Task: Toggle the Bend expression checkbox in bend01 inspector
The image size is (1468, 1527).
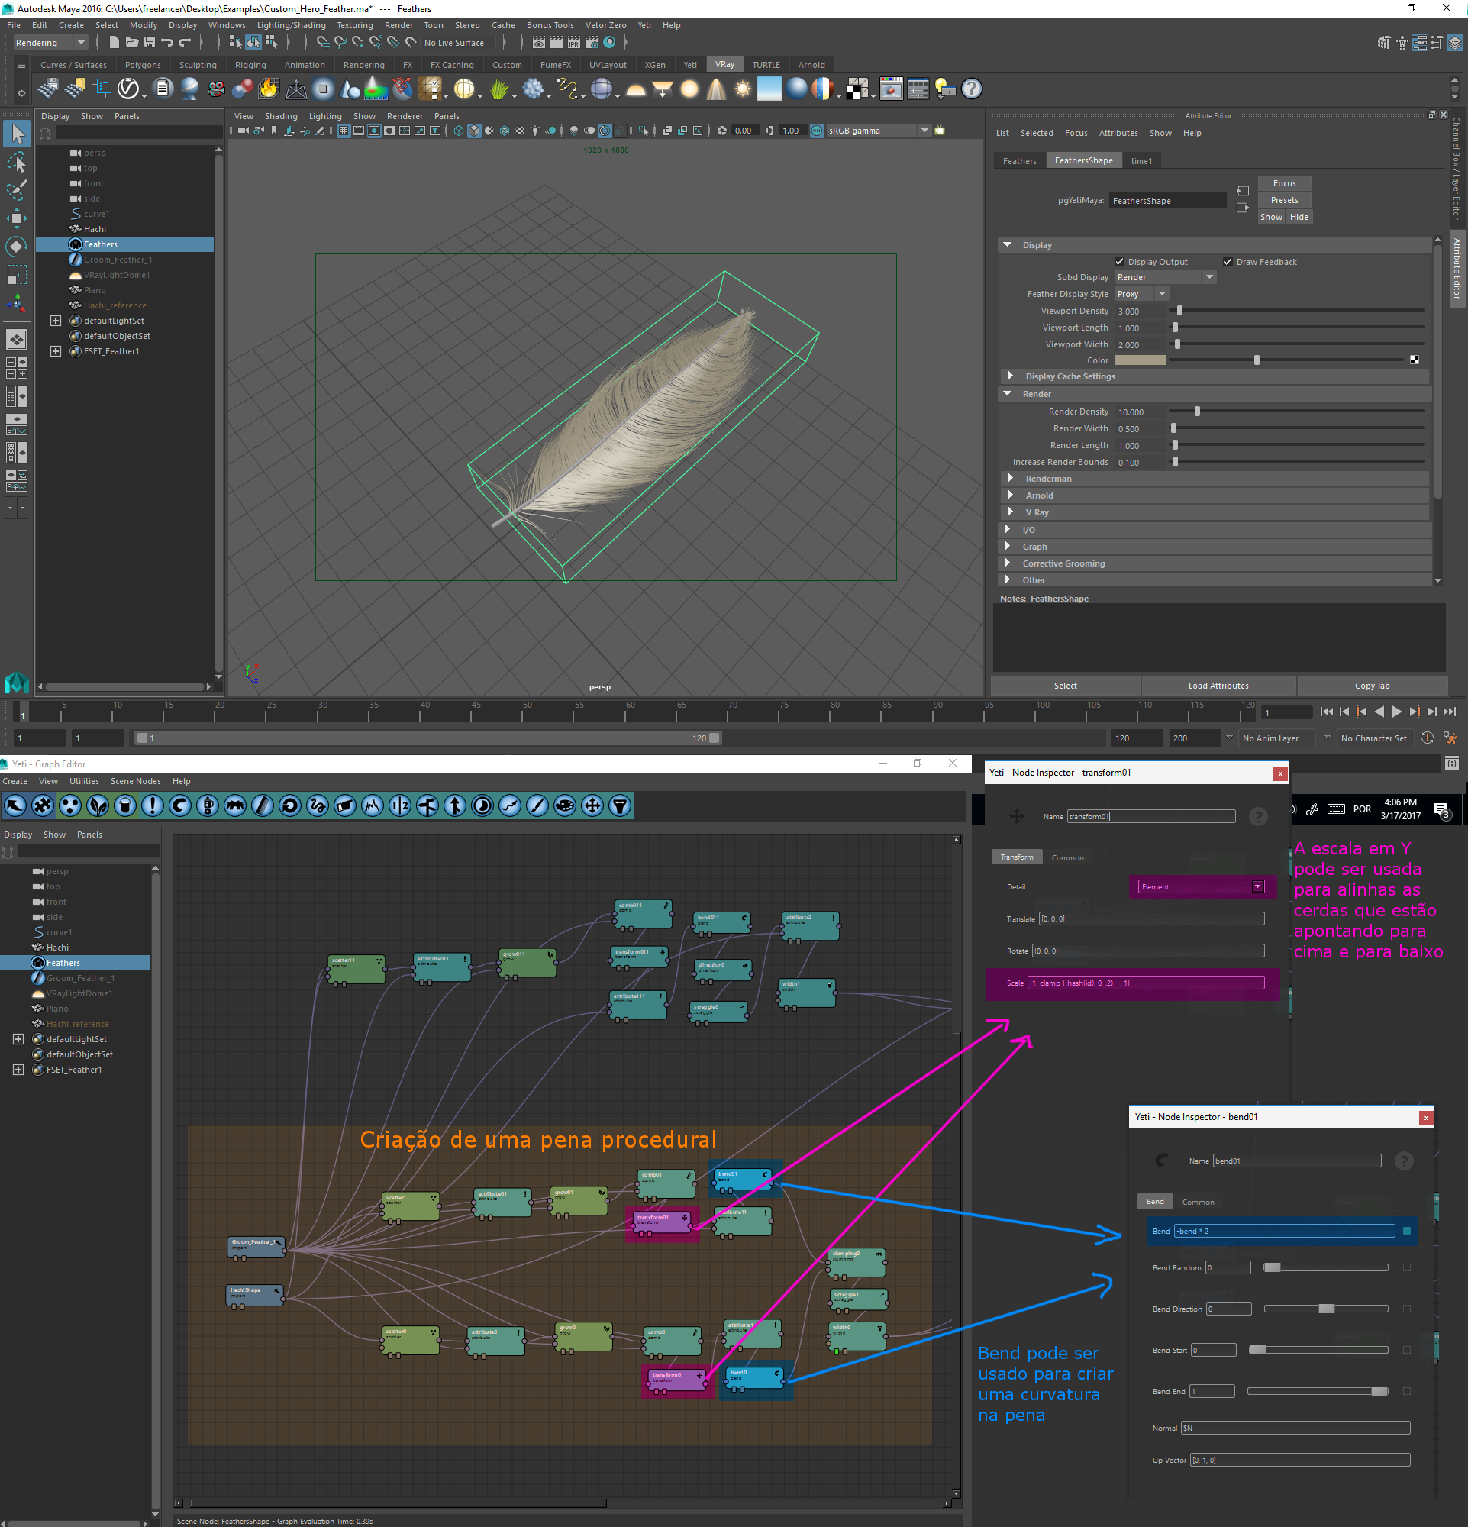Action: pyautogui.click(x=1406, y=1231)
